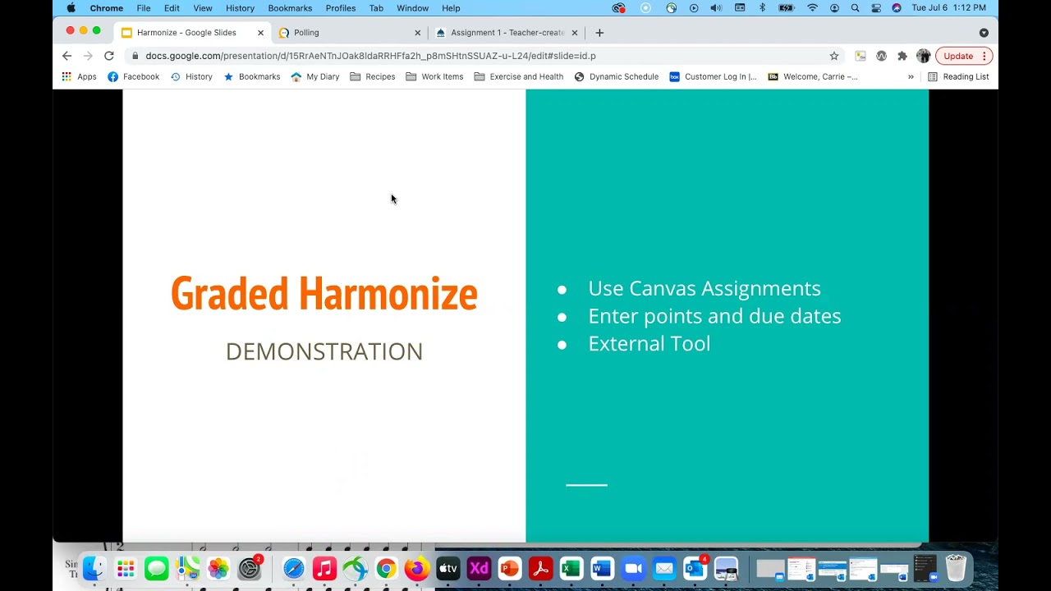Viewport: 1051px width, 591px height.
Task: Open the Window menu
Action: click(x=412, y=8)
